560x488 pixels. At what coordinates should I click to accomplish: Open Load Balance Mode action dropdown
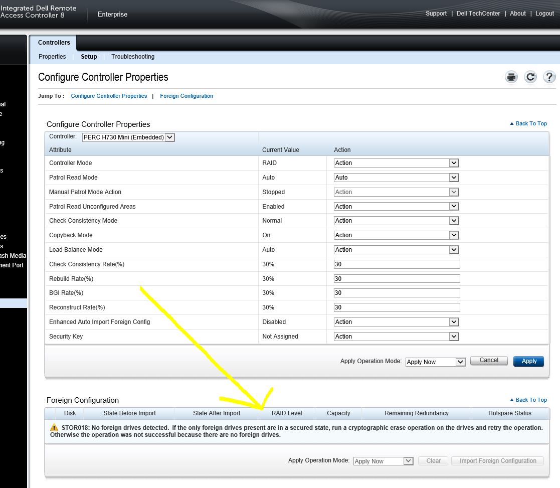tap(397, 250)
